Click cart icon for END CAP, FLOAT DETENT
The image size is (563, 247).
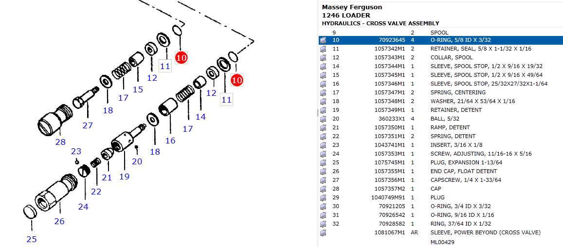pyautogui.click(x=323, y=171)
